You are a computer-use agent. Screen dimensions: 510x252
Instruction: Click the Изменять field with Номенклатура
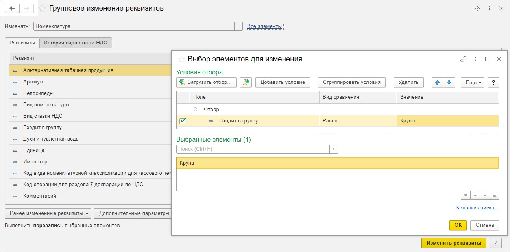pos(134,26)
